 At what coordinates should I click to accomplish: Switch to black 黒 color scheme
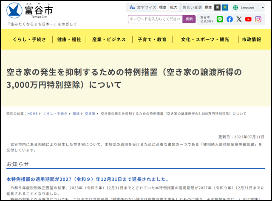tap(217, 8)
